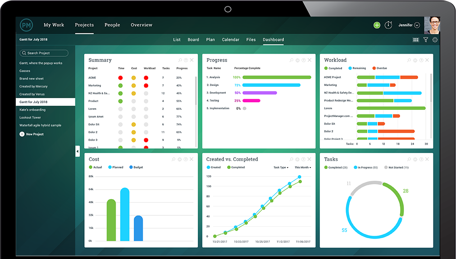Click Jennifer's profile photo
Screen dimensions: 456x259
pyautogui.click(x=432, y=25)
